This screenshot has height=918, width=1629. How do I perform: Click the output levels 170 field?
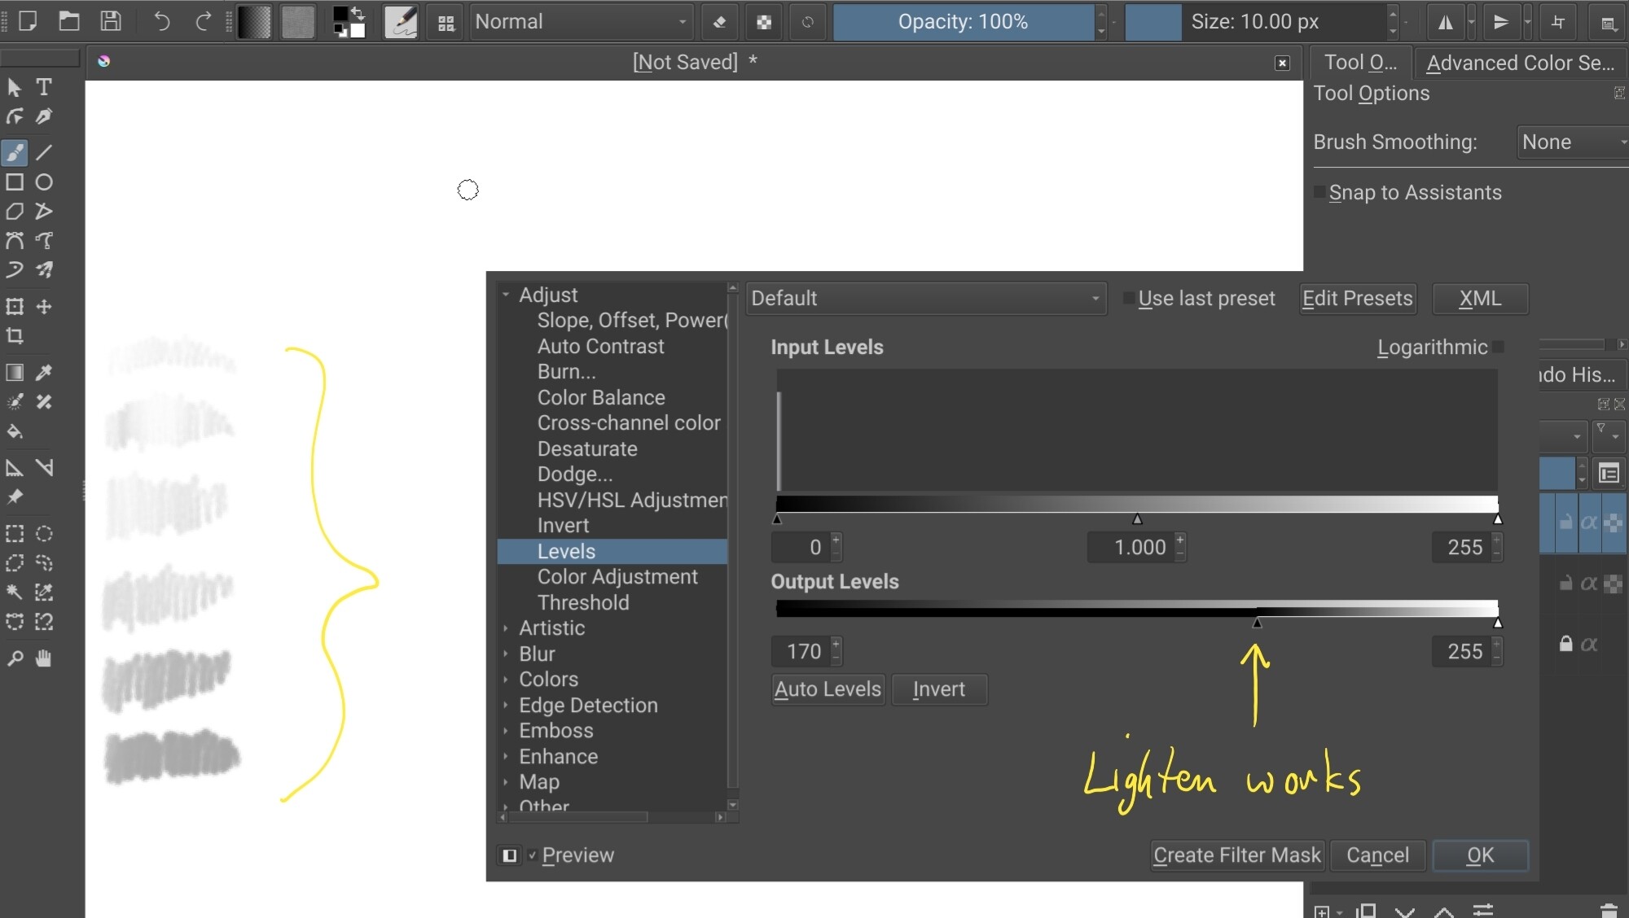[803, 652]
